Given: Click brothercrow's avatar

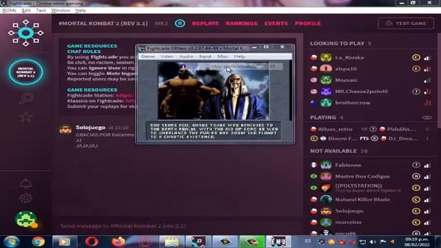Looking at the screenshot, I should 326,103.
